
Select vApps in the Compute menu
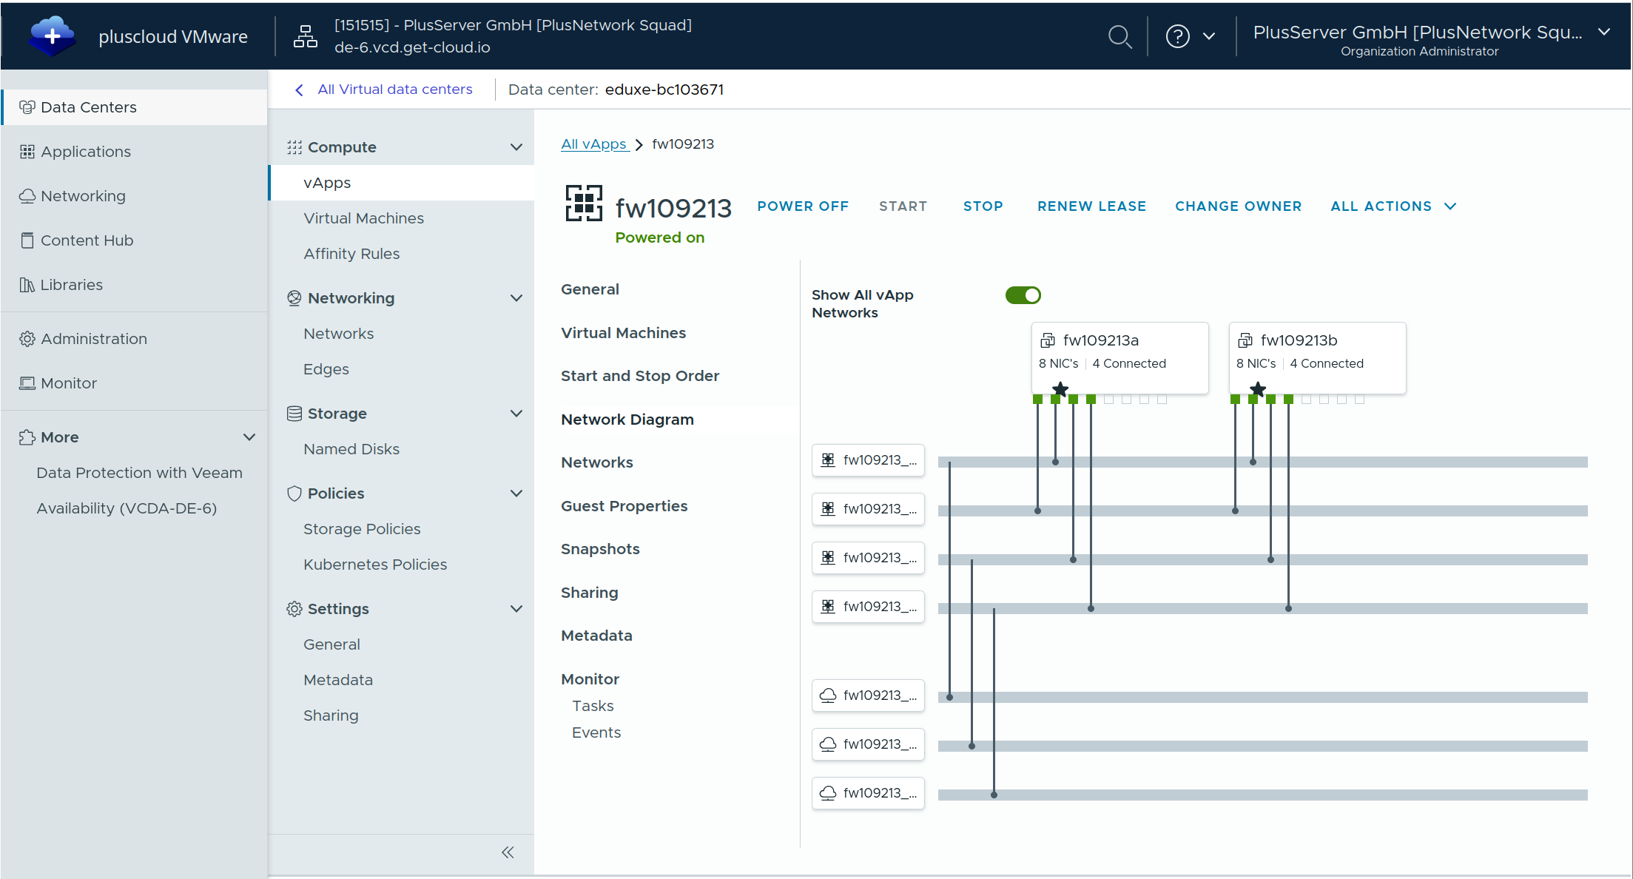point(327,183)
